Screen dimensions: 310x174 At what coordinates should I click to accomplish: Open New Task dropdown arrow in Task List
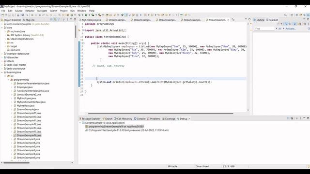coord(281,24)
